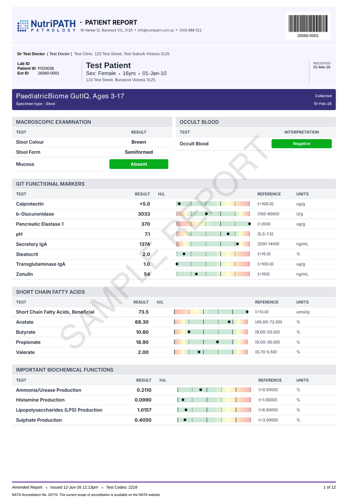Click the GIT FUNCTIONAL MARKERS section header
Screen dimensions: 348x504
point(174,184)
